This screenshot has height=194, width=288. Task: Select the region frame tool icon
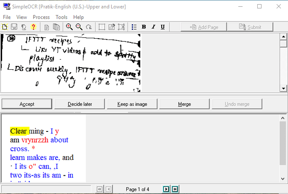pyautogui.click(x=102, y=27)
